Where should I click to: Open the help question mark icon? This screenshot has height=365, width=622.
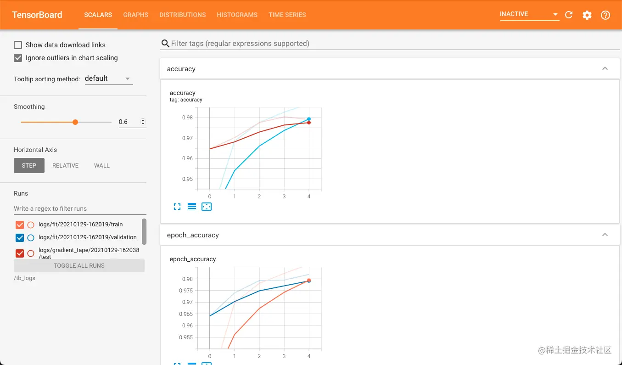click(x=605, y=15)
